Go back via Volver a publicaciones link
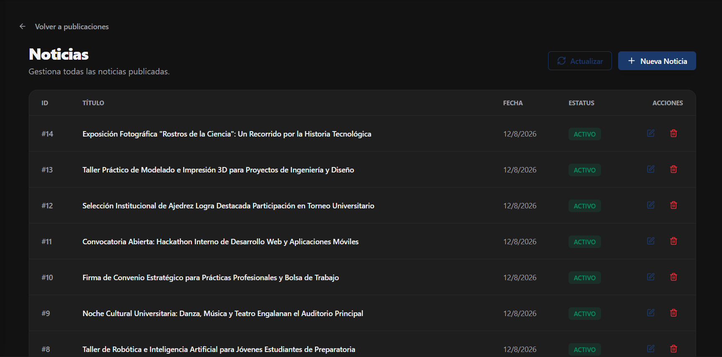This screenshot has width=722, height=357. coord(72,27)
